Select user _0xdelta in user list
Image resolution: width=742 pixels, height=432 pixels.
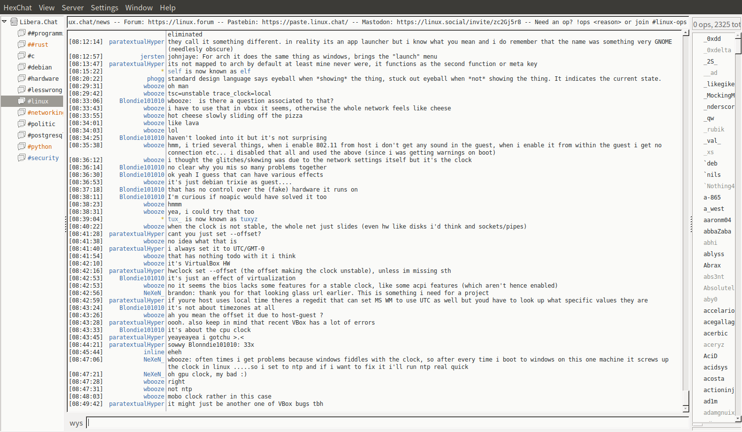(x=717, y=50)
